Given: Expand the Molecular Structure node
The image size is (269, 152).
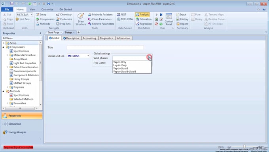Looking at the screenshot, I should (x=7, y=55).
